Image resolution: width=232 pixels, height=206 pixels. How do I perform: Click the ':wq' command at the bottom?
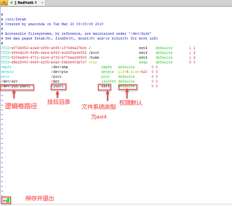point(5,201)
